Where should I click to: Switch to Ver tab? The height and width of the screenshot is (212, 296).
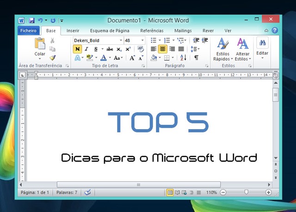228,31
